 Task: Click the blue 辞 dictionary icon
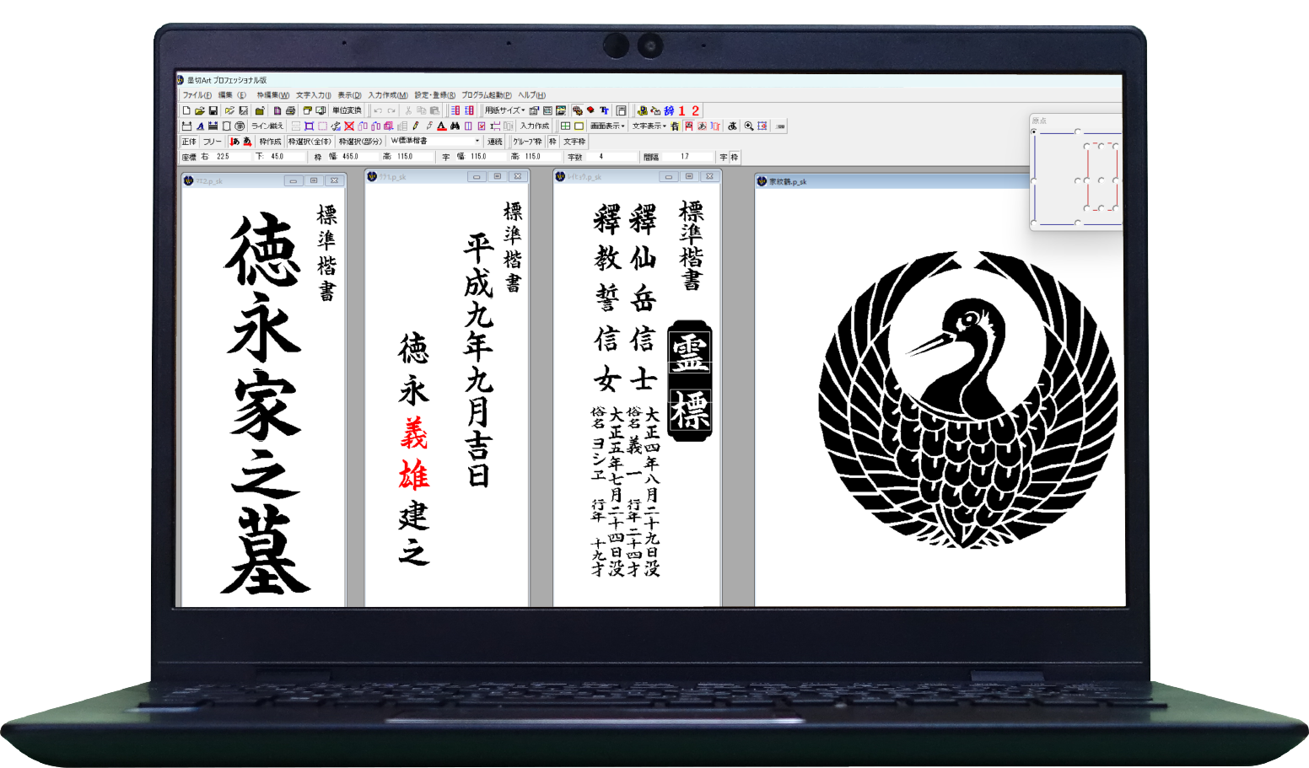(669, 110)
